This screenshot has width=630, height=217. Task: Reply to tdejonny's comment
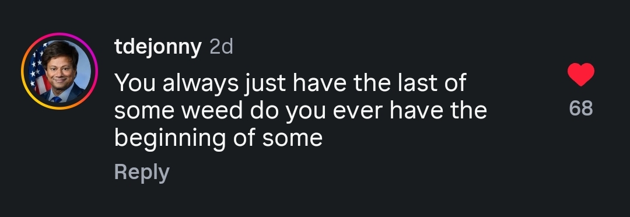click(142, 172)
